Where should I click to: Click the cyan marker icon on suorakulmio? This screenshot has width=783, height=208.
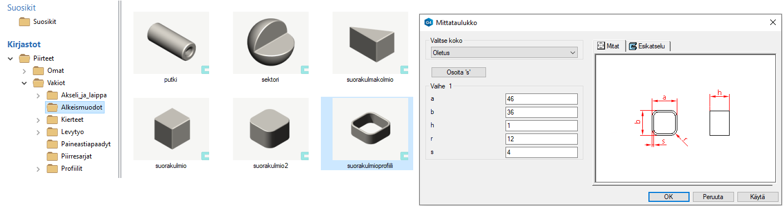pyautogui.click(x=205, y=156)
